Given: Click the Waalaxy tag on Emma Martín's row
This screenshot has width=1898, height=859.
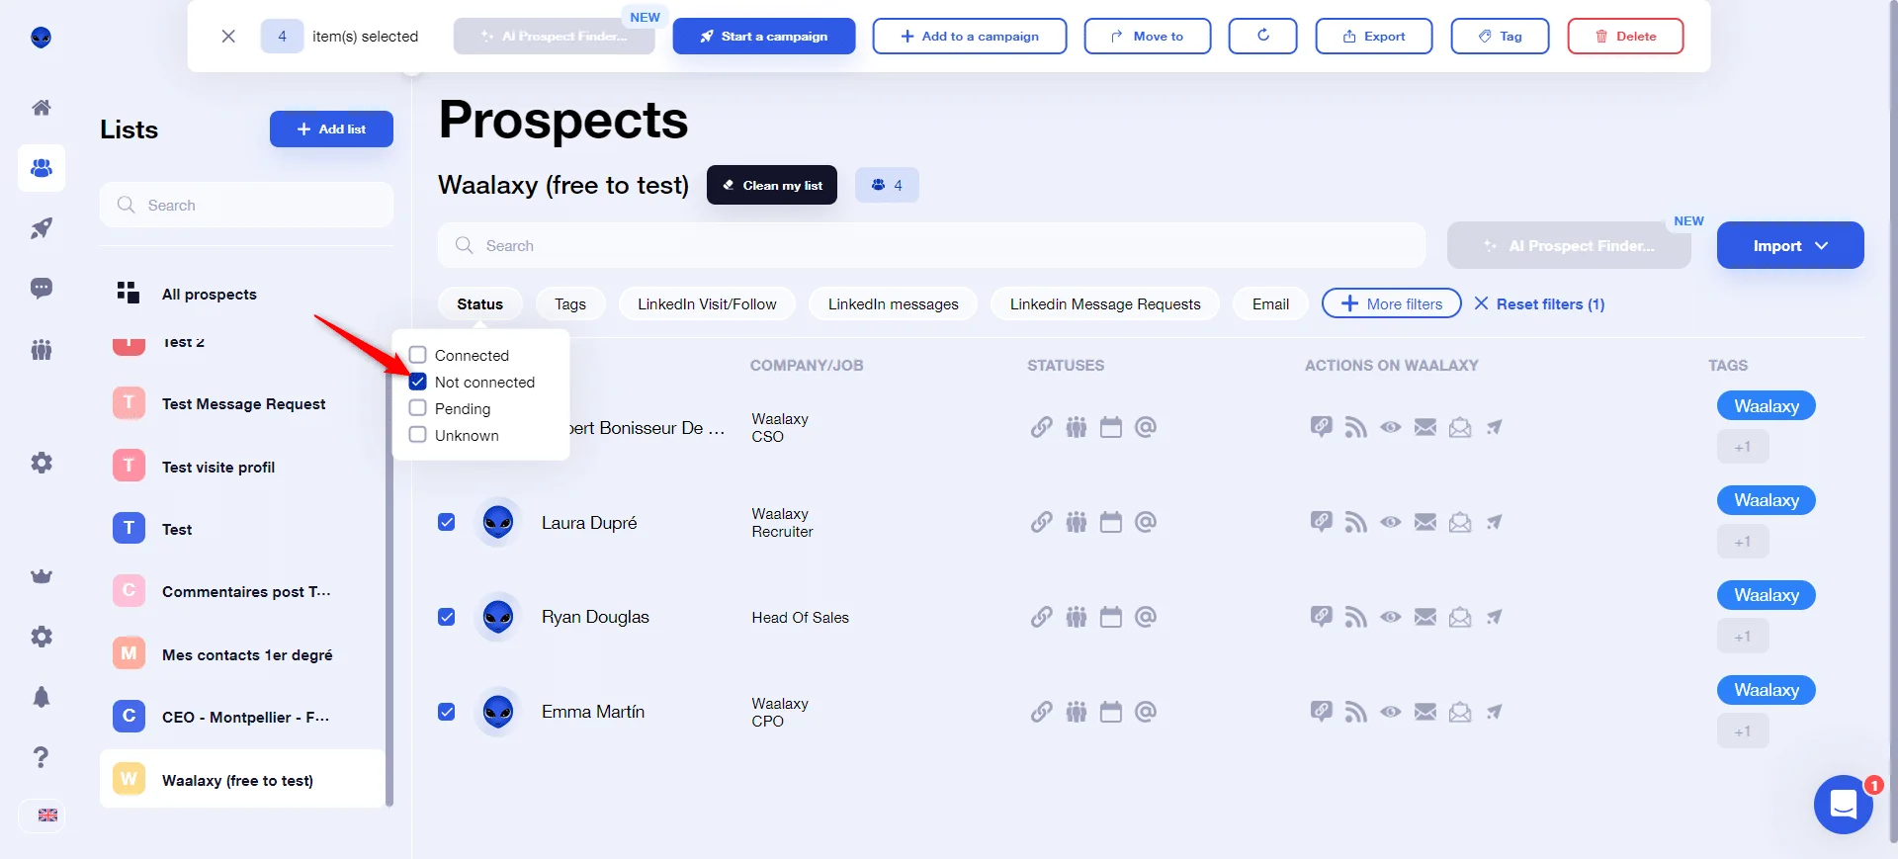Looking at the screenshot, I should 1767,690.
